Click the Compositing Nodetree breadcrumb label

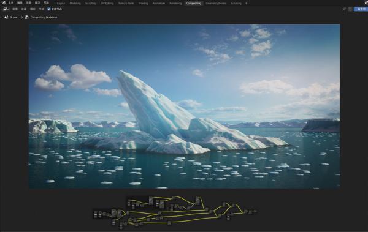pyautogui.click(x=44, y=17)
